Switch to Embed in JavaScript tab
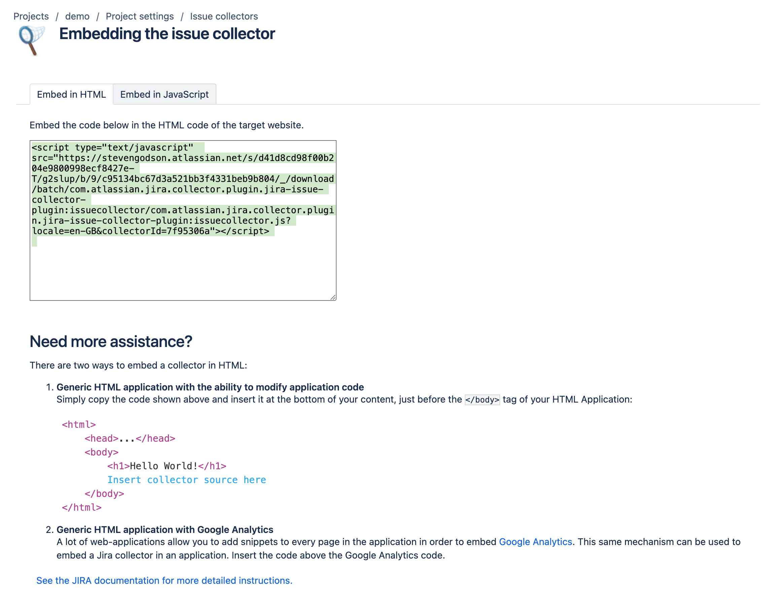This screenshot has height=603, width=766. [x=164, y=94]
